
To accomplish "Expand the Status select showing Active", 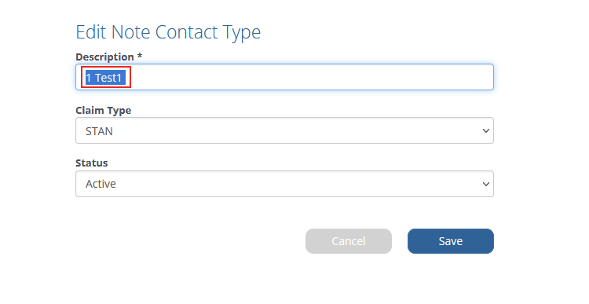I will pos(284,184).
